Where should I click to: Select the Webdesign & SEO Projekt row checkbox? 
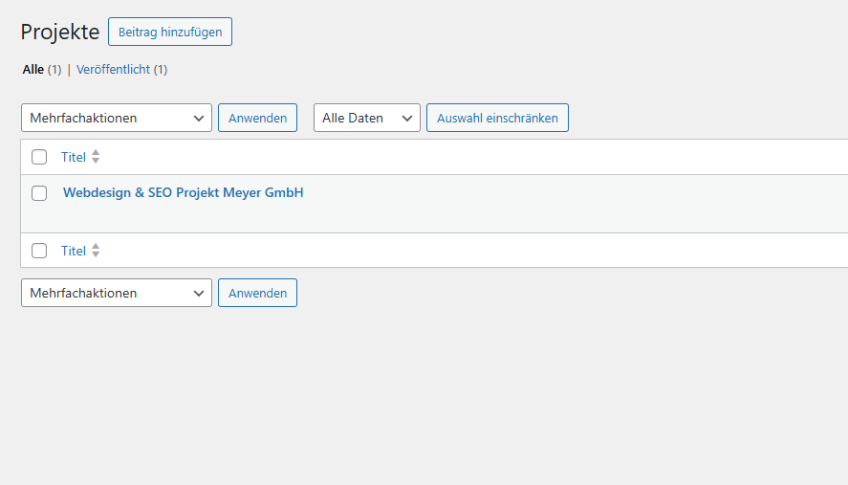[x=39, y=193]
